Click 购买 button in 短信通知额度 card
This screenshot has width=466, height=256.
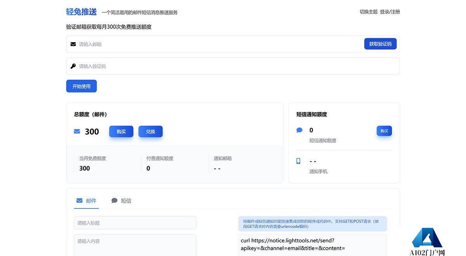pos(384,131)
